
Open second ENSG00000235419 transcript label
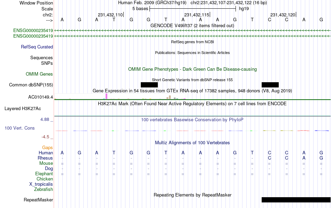33,36
